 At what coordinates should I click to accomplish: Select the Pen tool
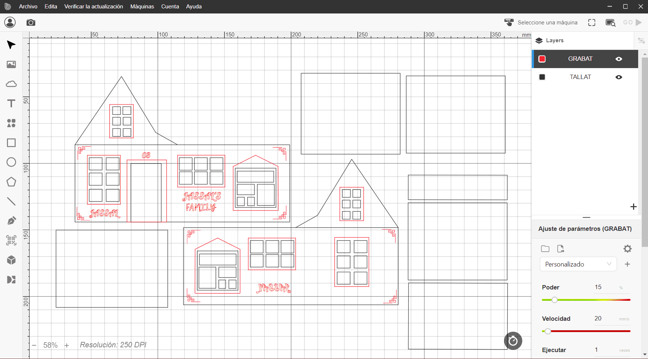pyautogui.click(x=11, y=221)
